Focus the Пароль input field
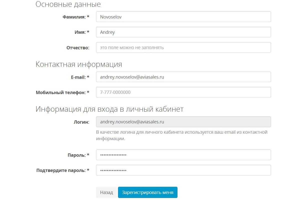 (x=183, y=155)
